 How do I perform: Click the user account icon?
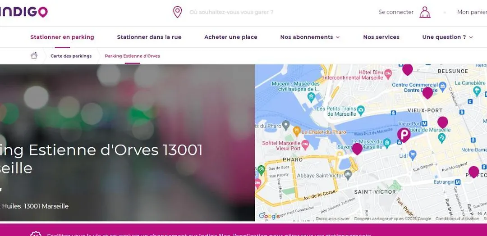[x=425, y=12]
